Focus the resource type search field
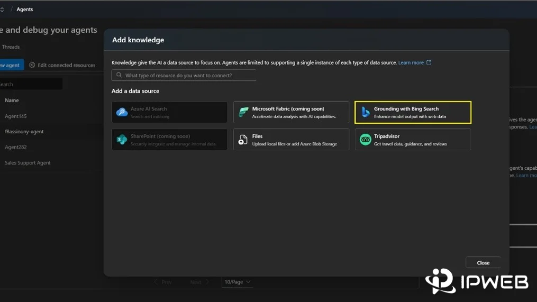The height and width of the screenshot is (302, 537). (x=184, y=75)
